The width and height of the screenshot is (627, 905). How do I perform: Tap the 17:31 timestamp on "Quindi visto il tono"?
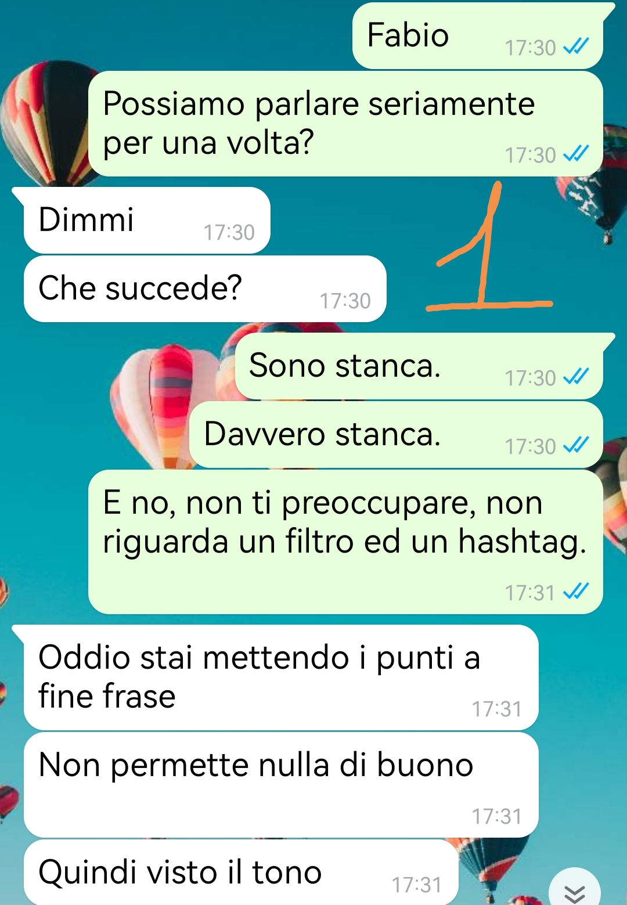coord(417,885)
